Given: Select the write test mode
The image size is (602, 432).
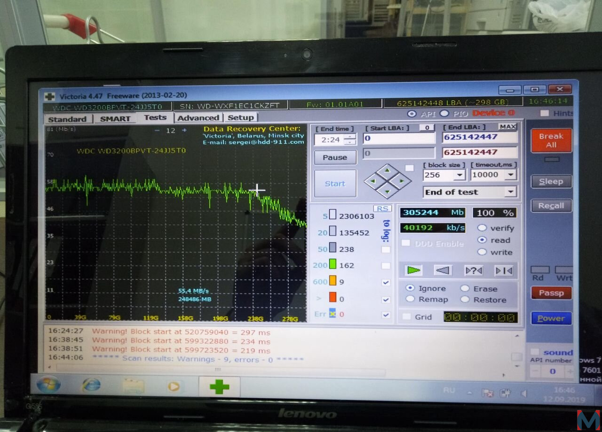Looking at the screenshot, I should coord(482,252).
